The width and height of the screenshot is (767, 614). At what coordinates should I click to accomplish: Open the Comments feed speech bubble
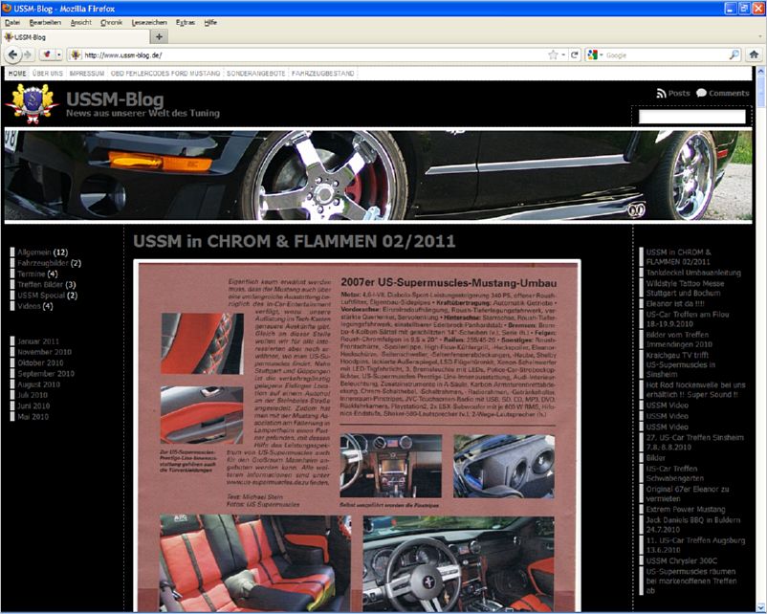click(701, 93)
